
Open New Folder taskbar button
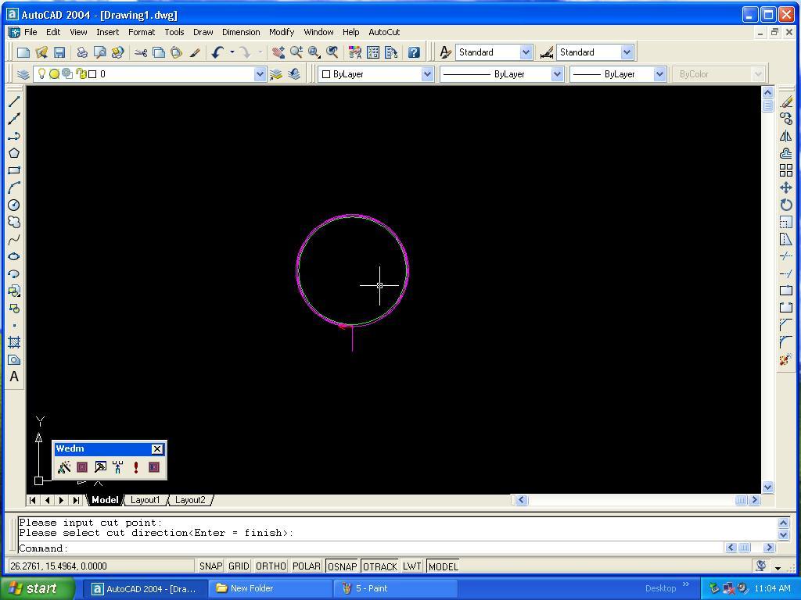(x=270, y=588)
